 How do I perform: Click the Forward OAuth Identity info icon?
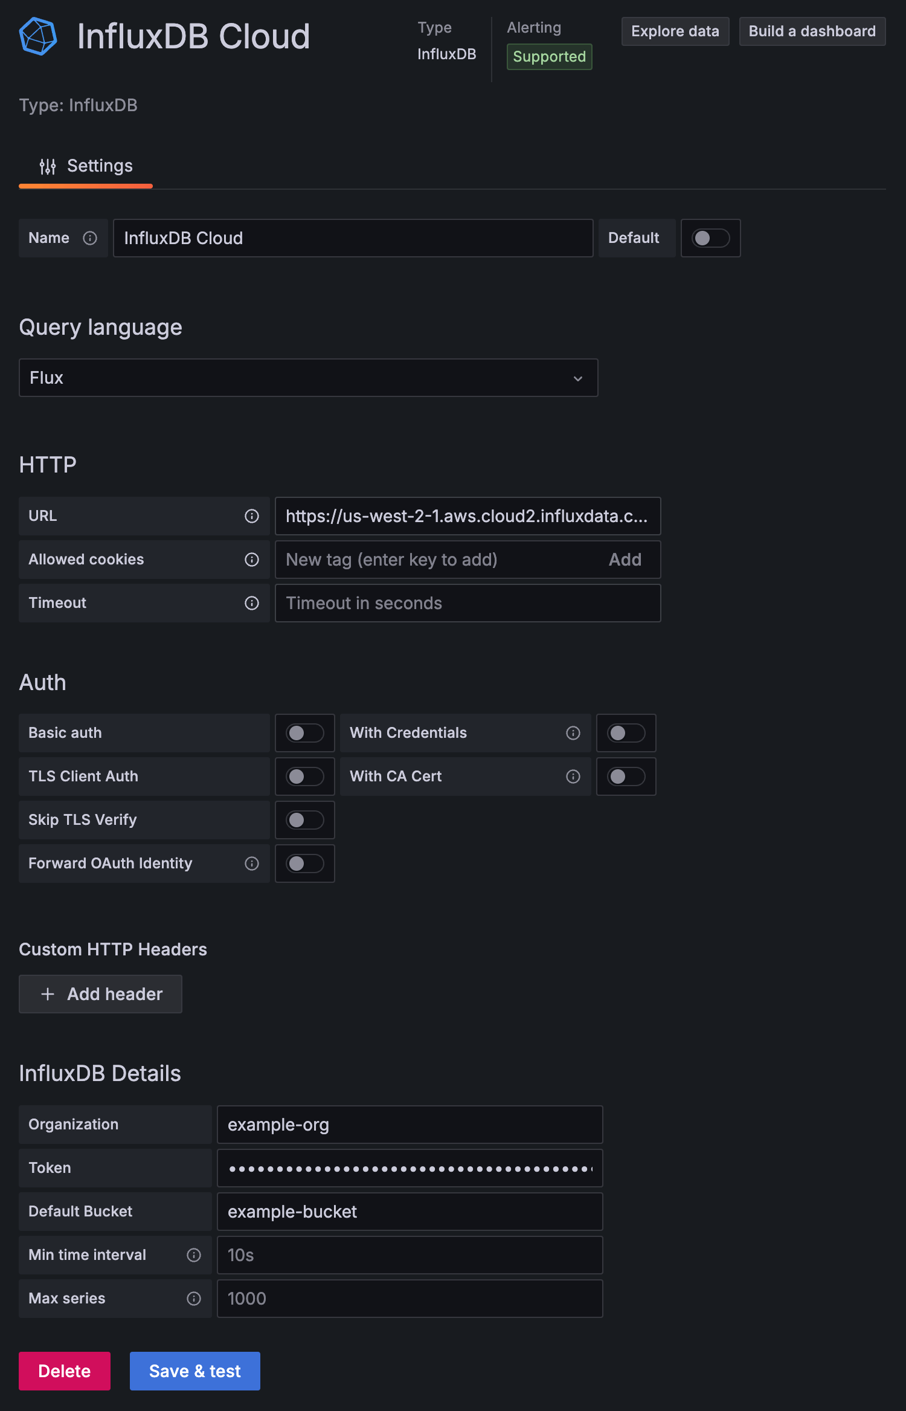(252, 864)
